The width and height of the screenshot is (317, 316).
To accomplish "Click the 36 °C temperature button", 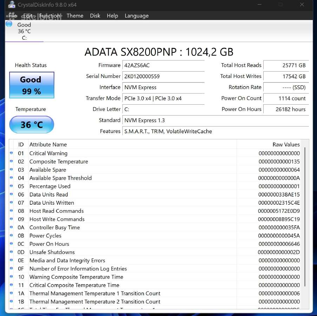I will (32, 125).
